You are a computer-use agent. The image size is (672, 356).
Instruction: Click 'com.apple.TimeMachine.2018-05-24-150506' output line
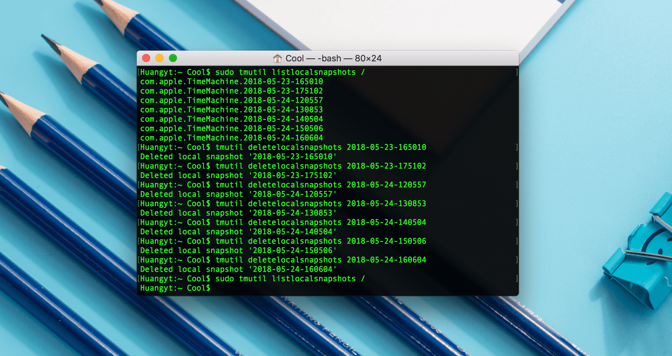pos(232,128)
